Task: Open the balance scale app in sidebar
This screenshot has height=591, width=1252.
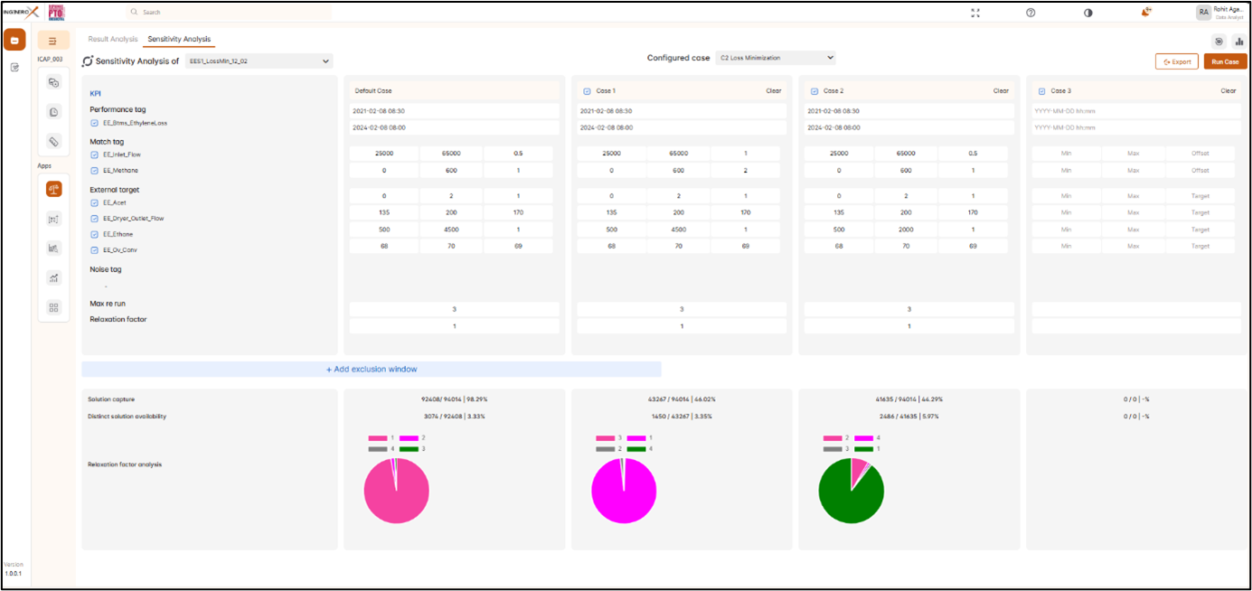Action: 53,189
